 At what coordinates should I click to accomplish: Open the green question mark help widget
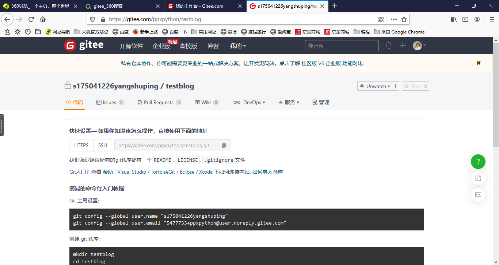pyautogui.click(x=478, y=161)
